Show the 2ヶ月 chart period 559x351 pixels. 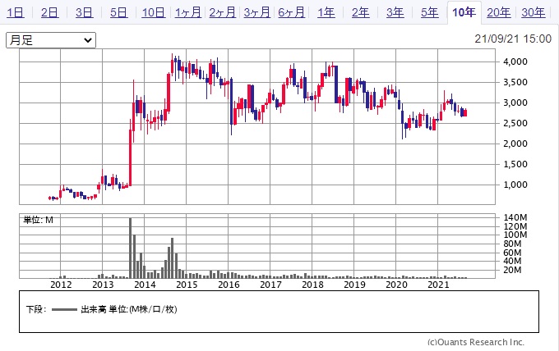223,13
